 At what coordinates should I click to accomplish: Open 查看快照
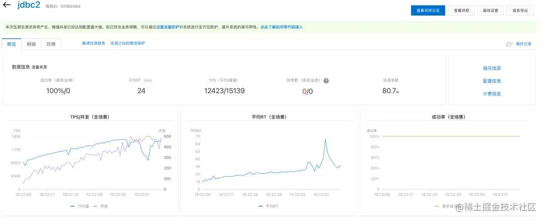pyautogui.click(x=461, y=11)
